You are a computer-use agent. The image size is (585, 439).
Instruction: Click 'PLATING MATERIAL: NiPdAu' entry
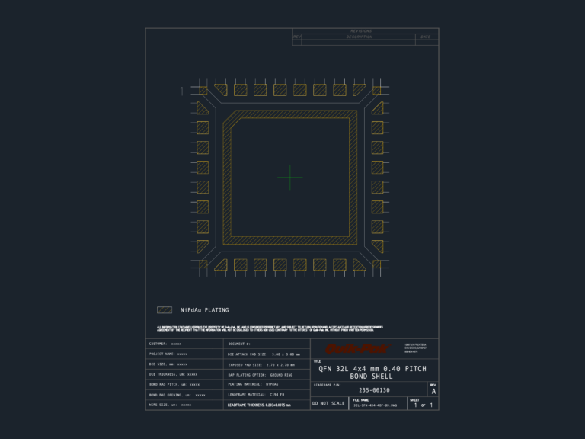254,384
